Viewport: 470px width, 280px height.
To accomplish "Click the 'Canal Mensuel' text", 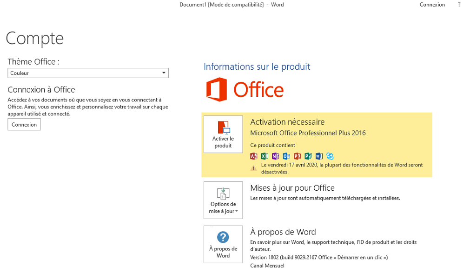I will tap(267, 266).
